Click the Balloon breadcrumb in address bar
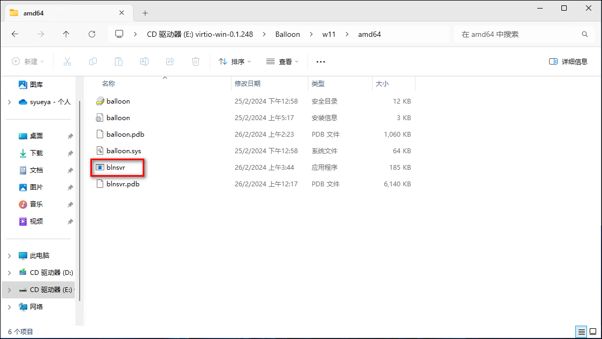This screenshot has height=339, width=602. tap(288, 34)
